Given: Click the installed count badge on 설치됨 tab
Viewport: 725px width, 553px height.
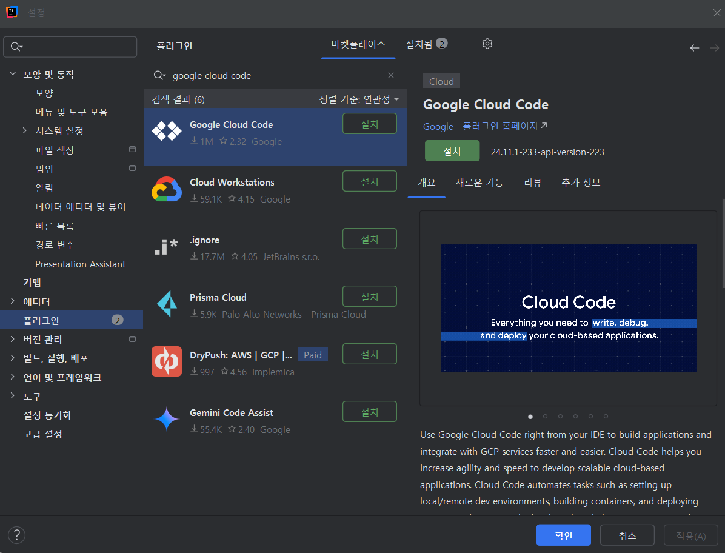Looking at the screenshot, I should [441, 44].
